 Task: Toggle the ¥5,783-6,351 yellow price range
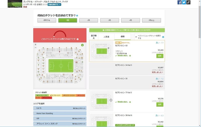tap(55, 96)
